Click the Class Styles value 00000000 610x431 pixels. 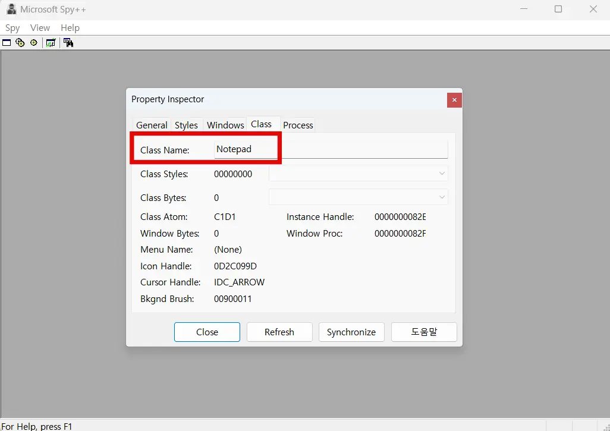click(233, 174)
